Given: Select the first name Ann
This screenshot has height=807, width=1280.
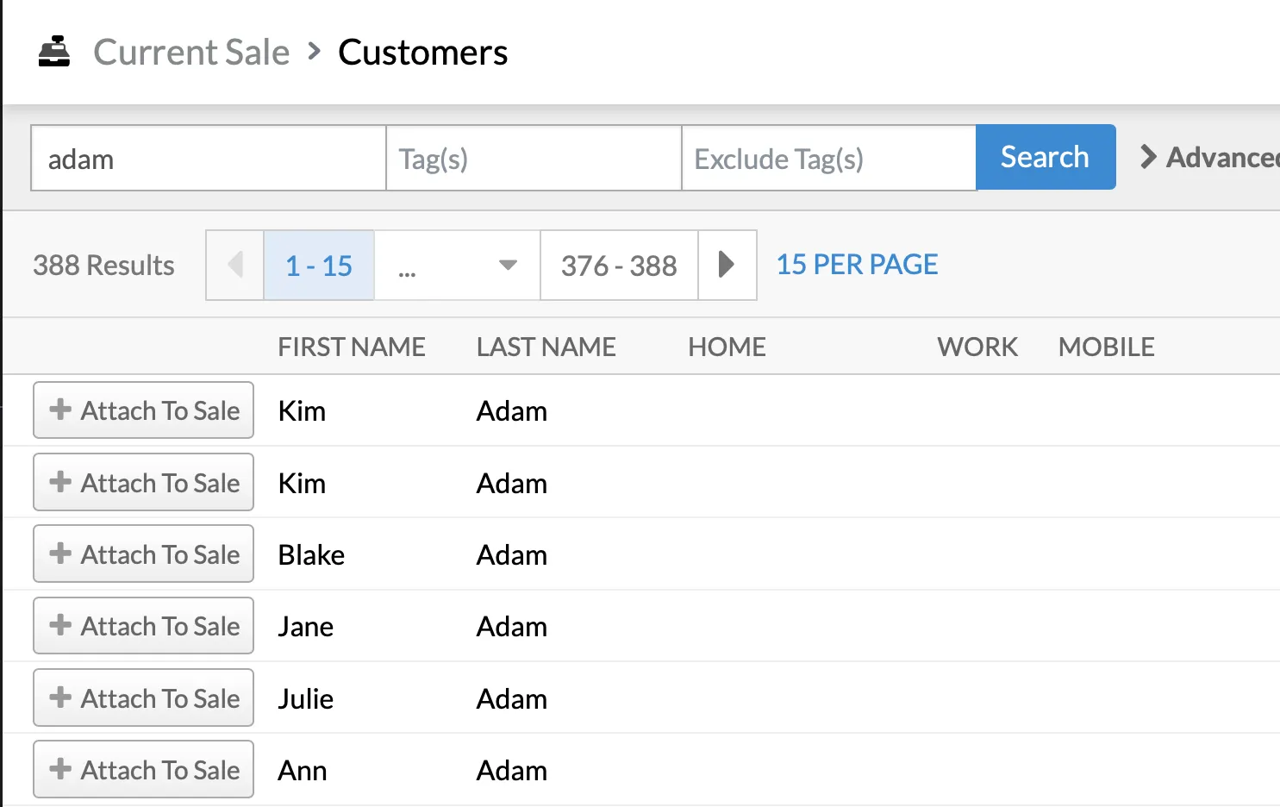Looking at the screenshot, I should pos(302,770).
